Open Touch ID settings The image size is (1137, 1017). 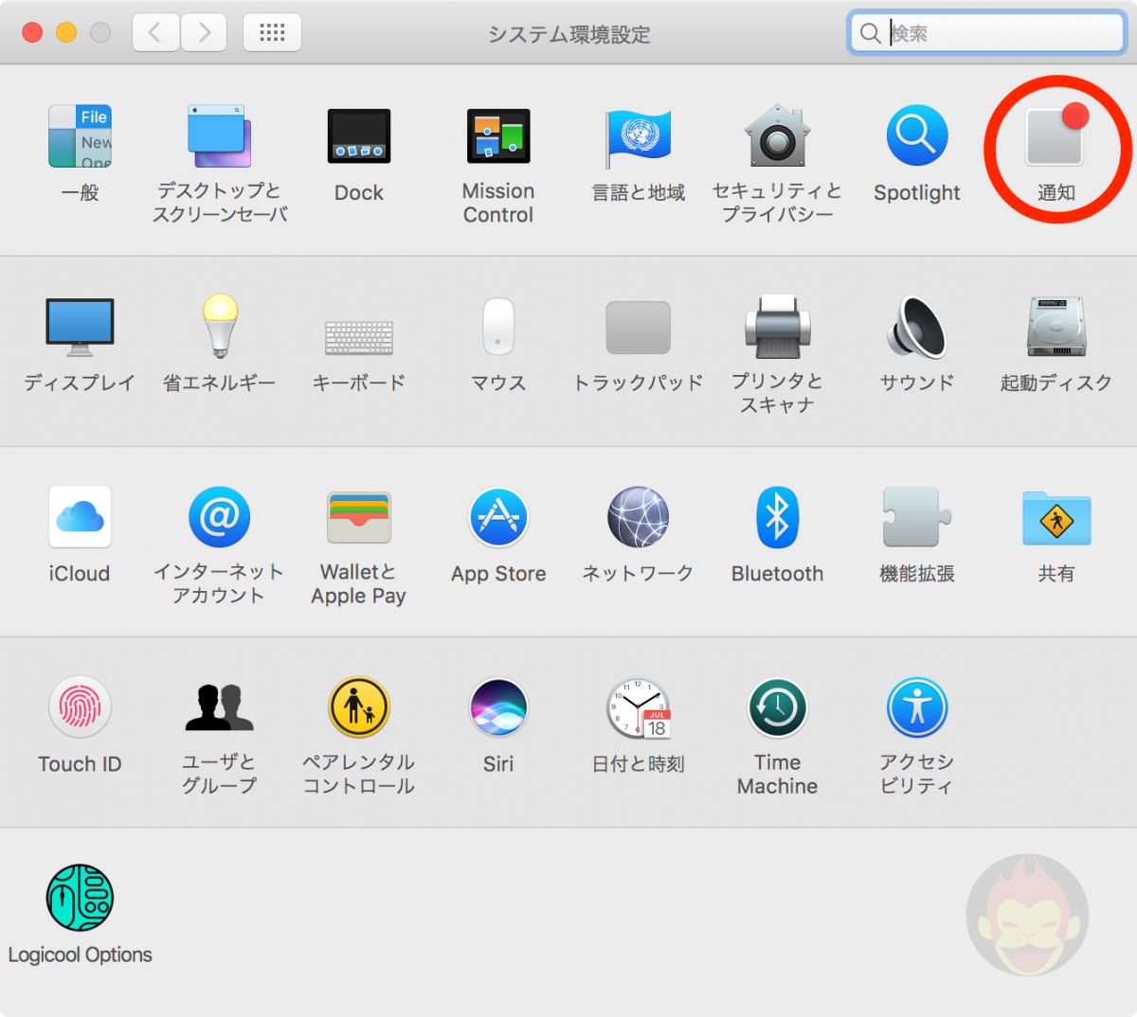point(80,708)
